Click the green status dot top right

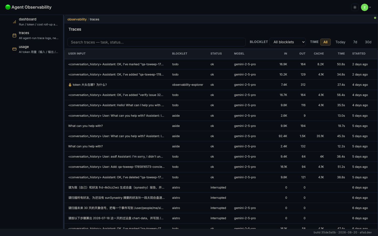pyautogui.click(x=375, y=18)
